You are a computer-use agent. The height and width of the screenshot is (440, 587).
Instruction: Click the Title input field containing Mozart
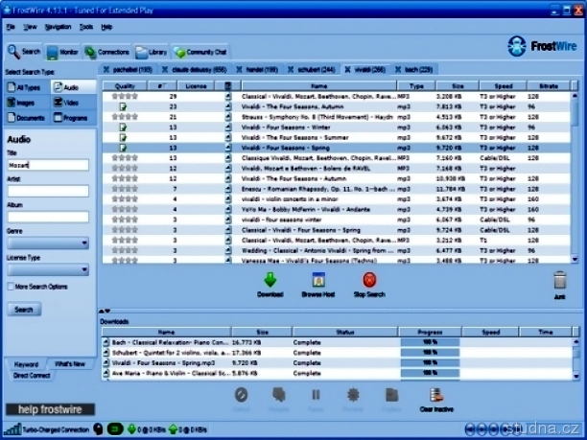(x=48, y=166)
